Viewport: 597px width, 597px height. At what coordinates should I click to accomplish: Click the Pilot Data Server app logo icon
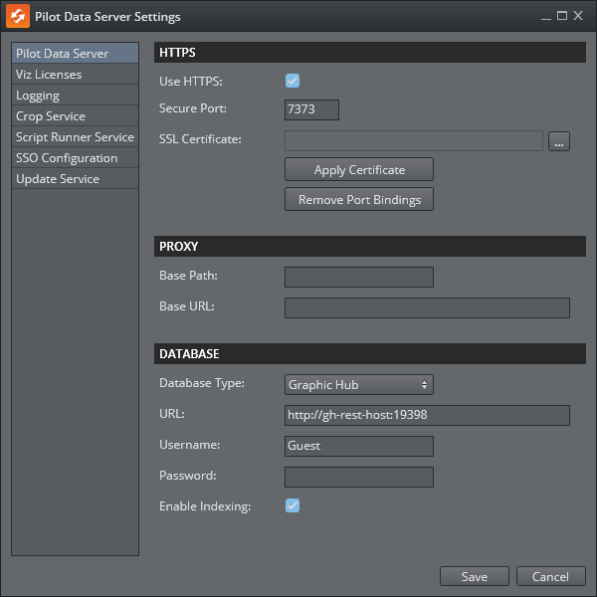click(x=17, y=17)
